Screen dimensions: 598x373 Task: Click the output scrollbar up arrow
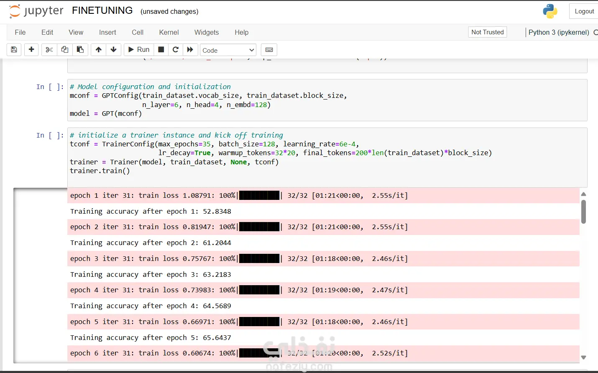[584, 194]
